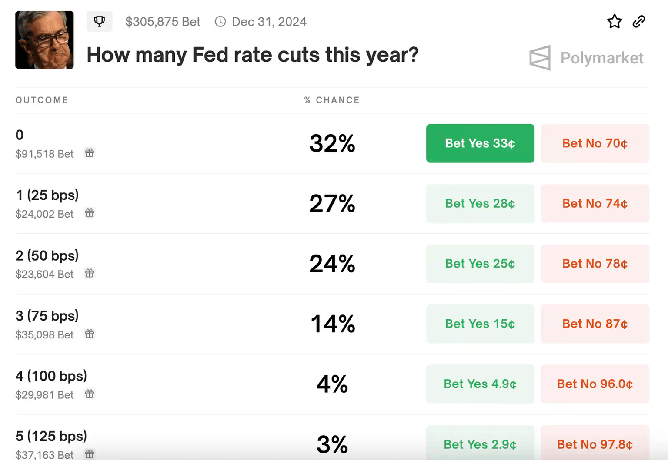Choose Bet Yes 25¢ for two cuts

480,264
